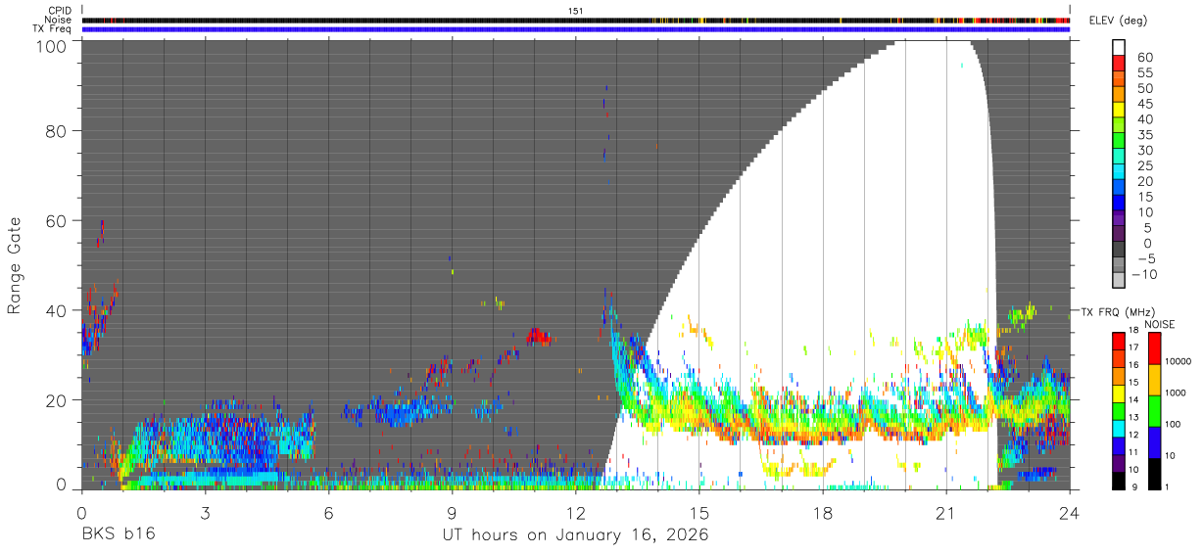Click the -5 tick on the ELEV colorbar
The height and width of the screenshot is (555, 1203).
pos(1145,258)
